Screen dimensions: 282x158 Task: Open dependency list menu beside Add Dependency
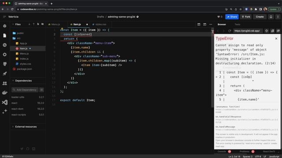tap(41, 90)
